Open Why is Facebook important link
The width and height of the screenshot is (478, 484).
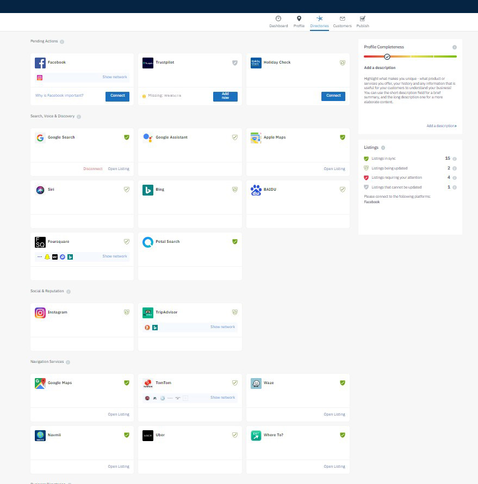coord(59,96)
